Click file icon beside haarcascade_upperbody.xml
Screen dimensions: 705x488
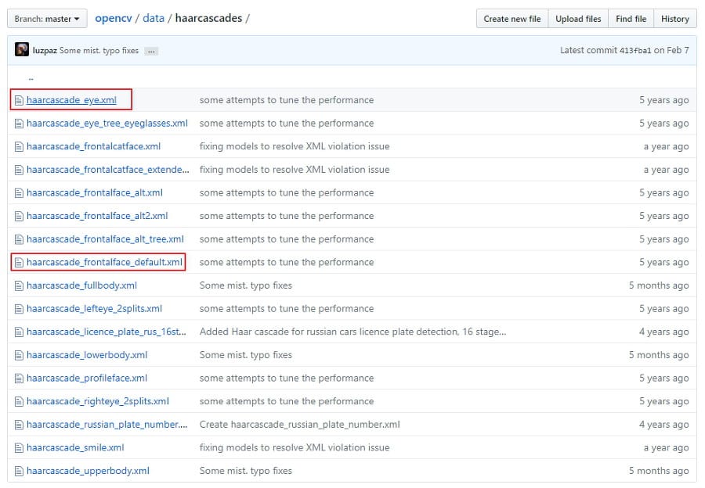tap(19, 472)
